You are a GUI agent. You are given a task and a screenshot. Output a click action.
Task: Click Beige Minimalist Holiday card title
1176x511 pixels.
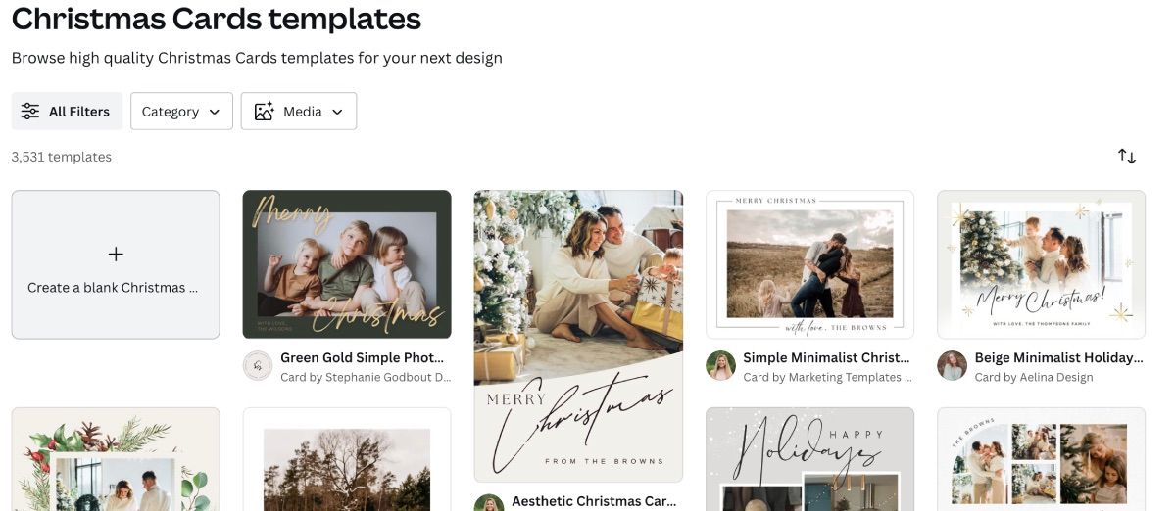1058,358
